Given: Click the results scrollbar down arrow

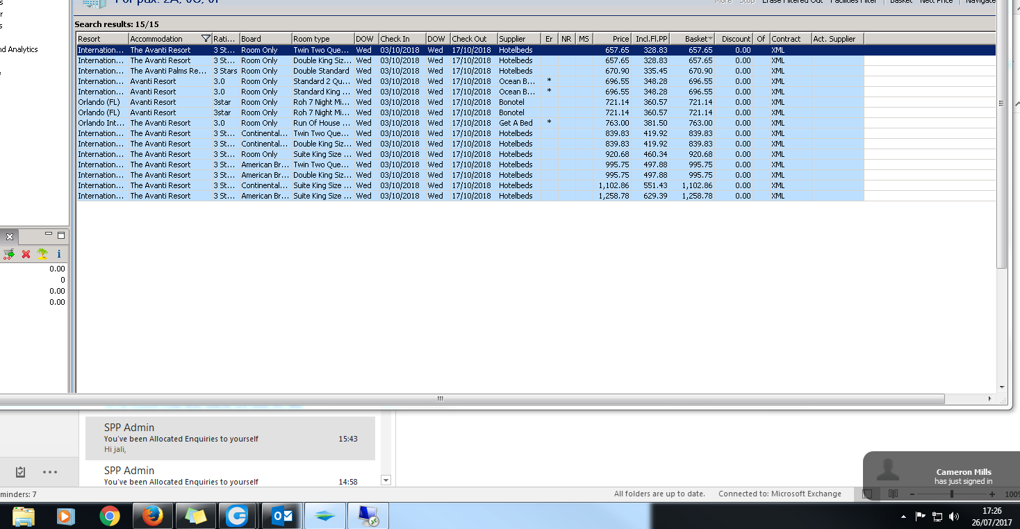Looking at the screenshot, I should tap(1001, 387).
